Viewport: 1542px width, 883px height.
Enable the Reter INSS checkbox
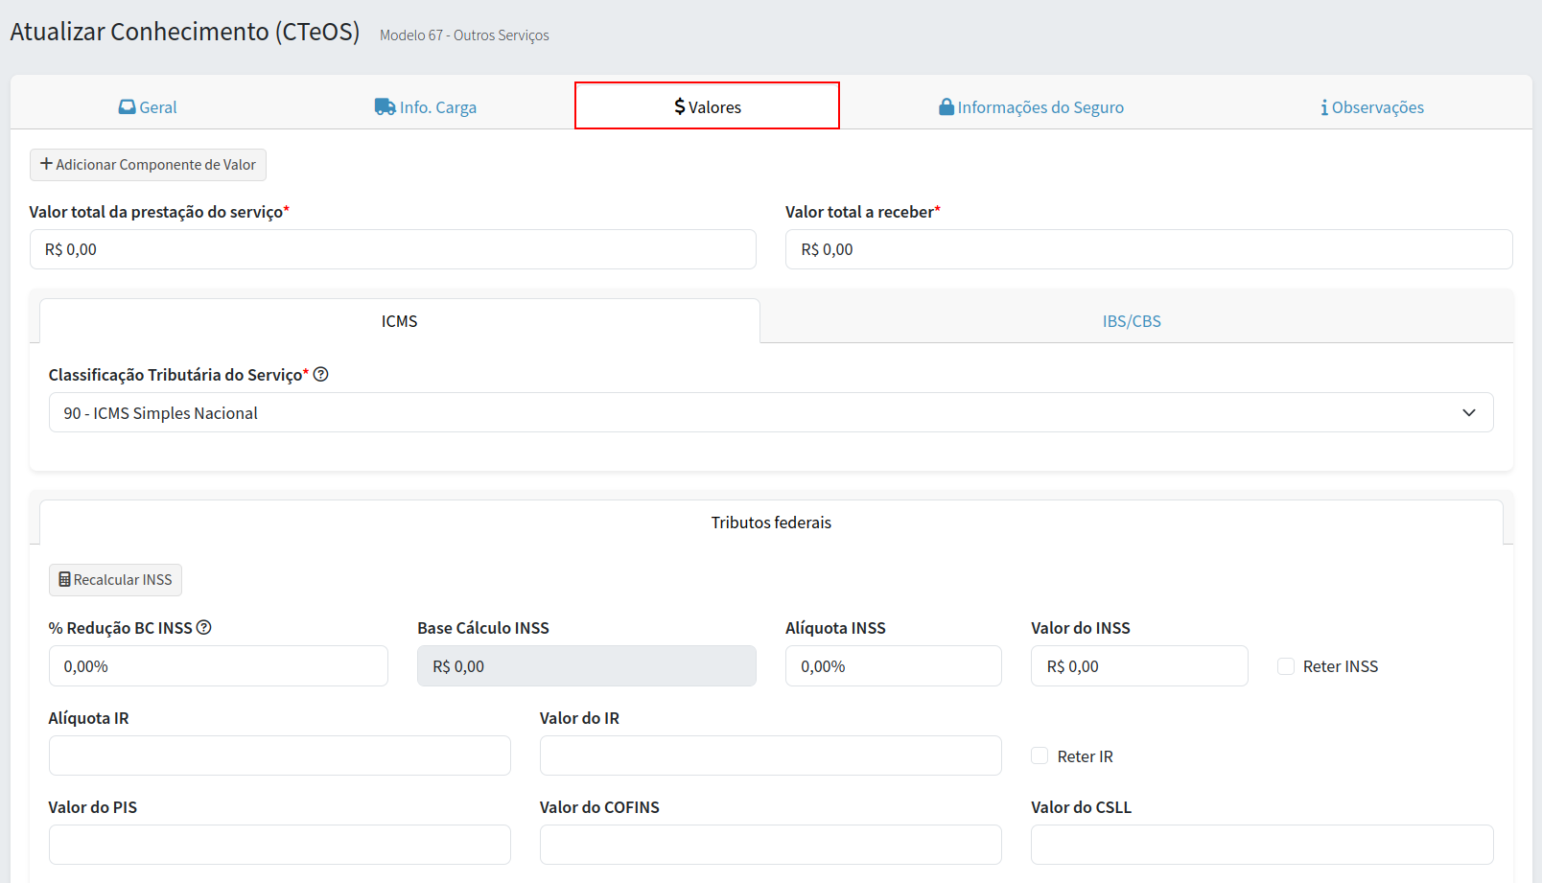click(x=1286, y=666)
